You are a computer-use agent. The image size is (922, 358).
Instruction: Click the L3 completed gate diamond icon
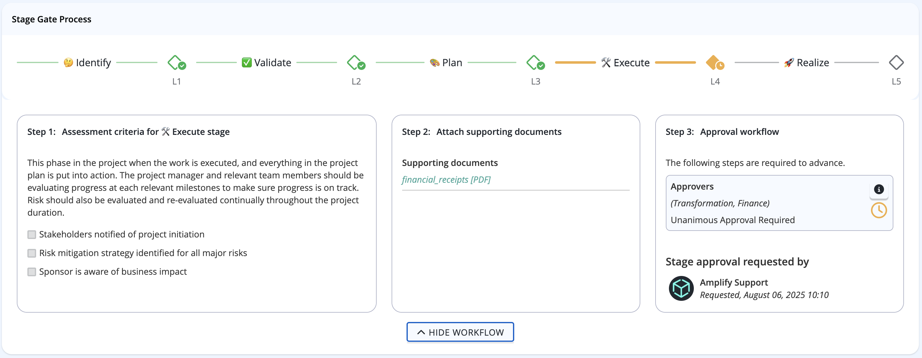[535, 62]
